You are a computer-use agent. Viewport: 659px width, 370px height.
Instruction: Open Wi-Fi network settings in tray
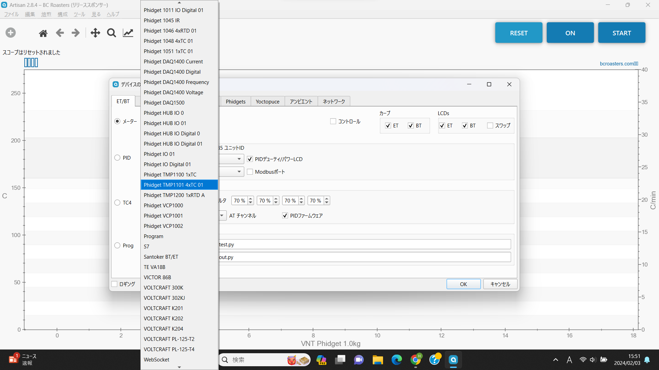point(583,360)
